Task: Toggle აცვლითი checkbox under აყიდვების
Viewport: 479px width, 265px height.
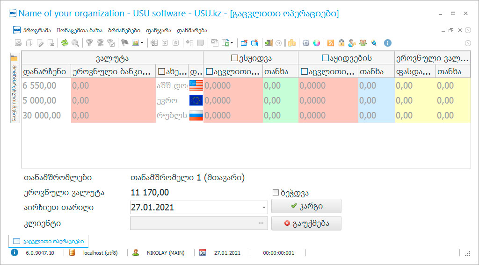Action: (x=304, y=71)
